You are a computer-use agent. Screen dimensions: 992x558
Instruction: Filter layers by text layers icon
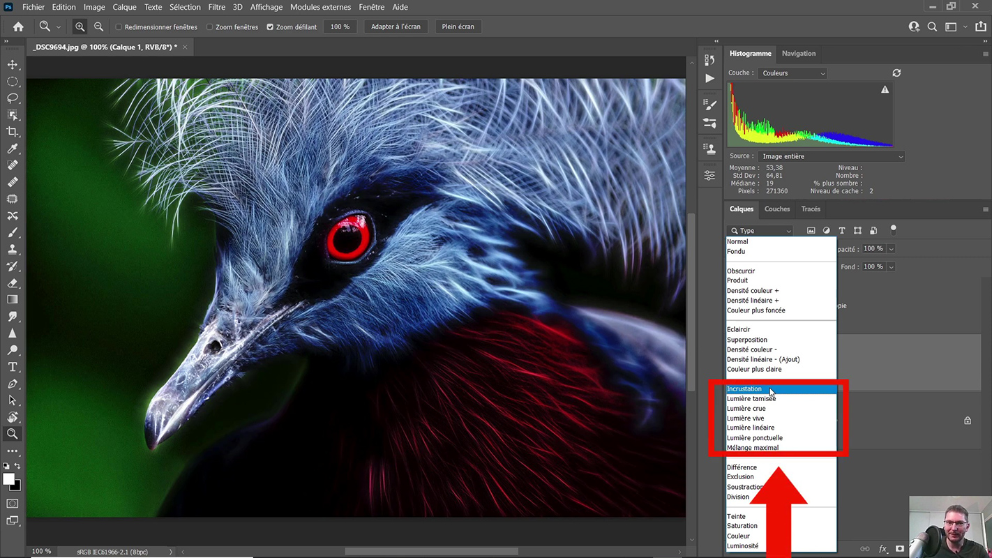842,231
